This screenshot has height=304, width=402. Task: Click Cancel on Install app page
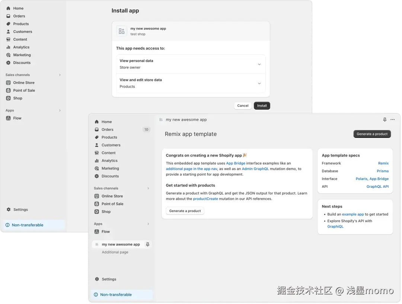243,106
